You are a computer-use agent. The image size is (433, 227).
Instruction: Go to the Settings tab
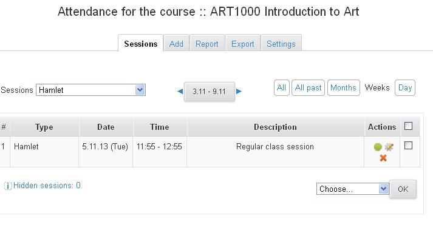click(281, 44)
